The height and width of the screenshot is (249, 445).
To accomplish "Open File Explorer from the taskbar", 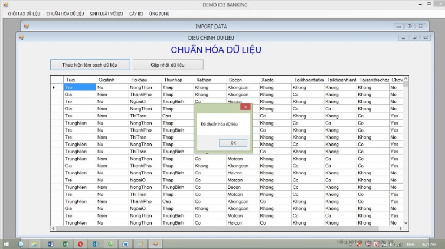I will click(34, 244).
